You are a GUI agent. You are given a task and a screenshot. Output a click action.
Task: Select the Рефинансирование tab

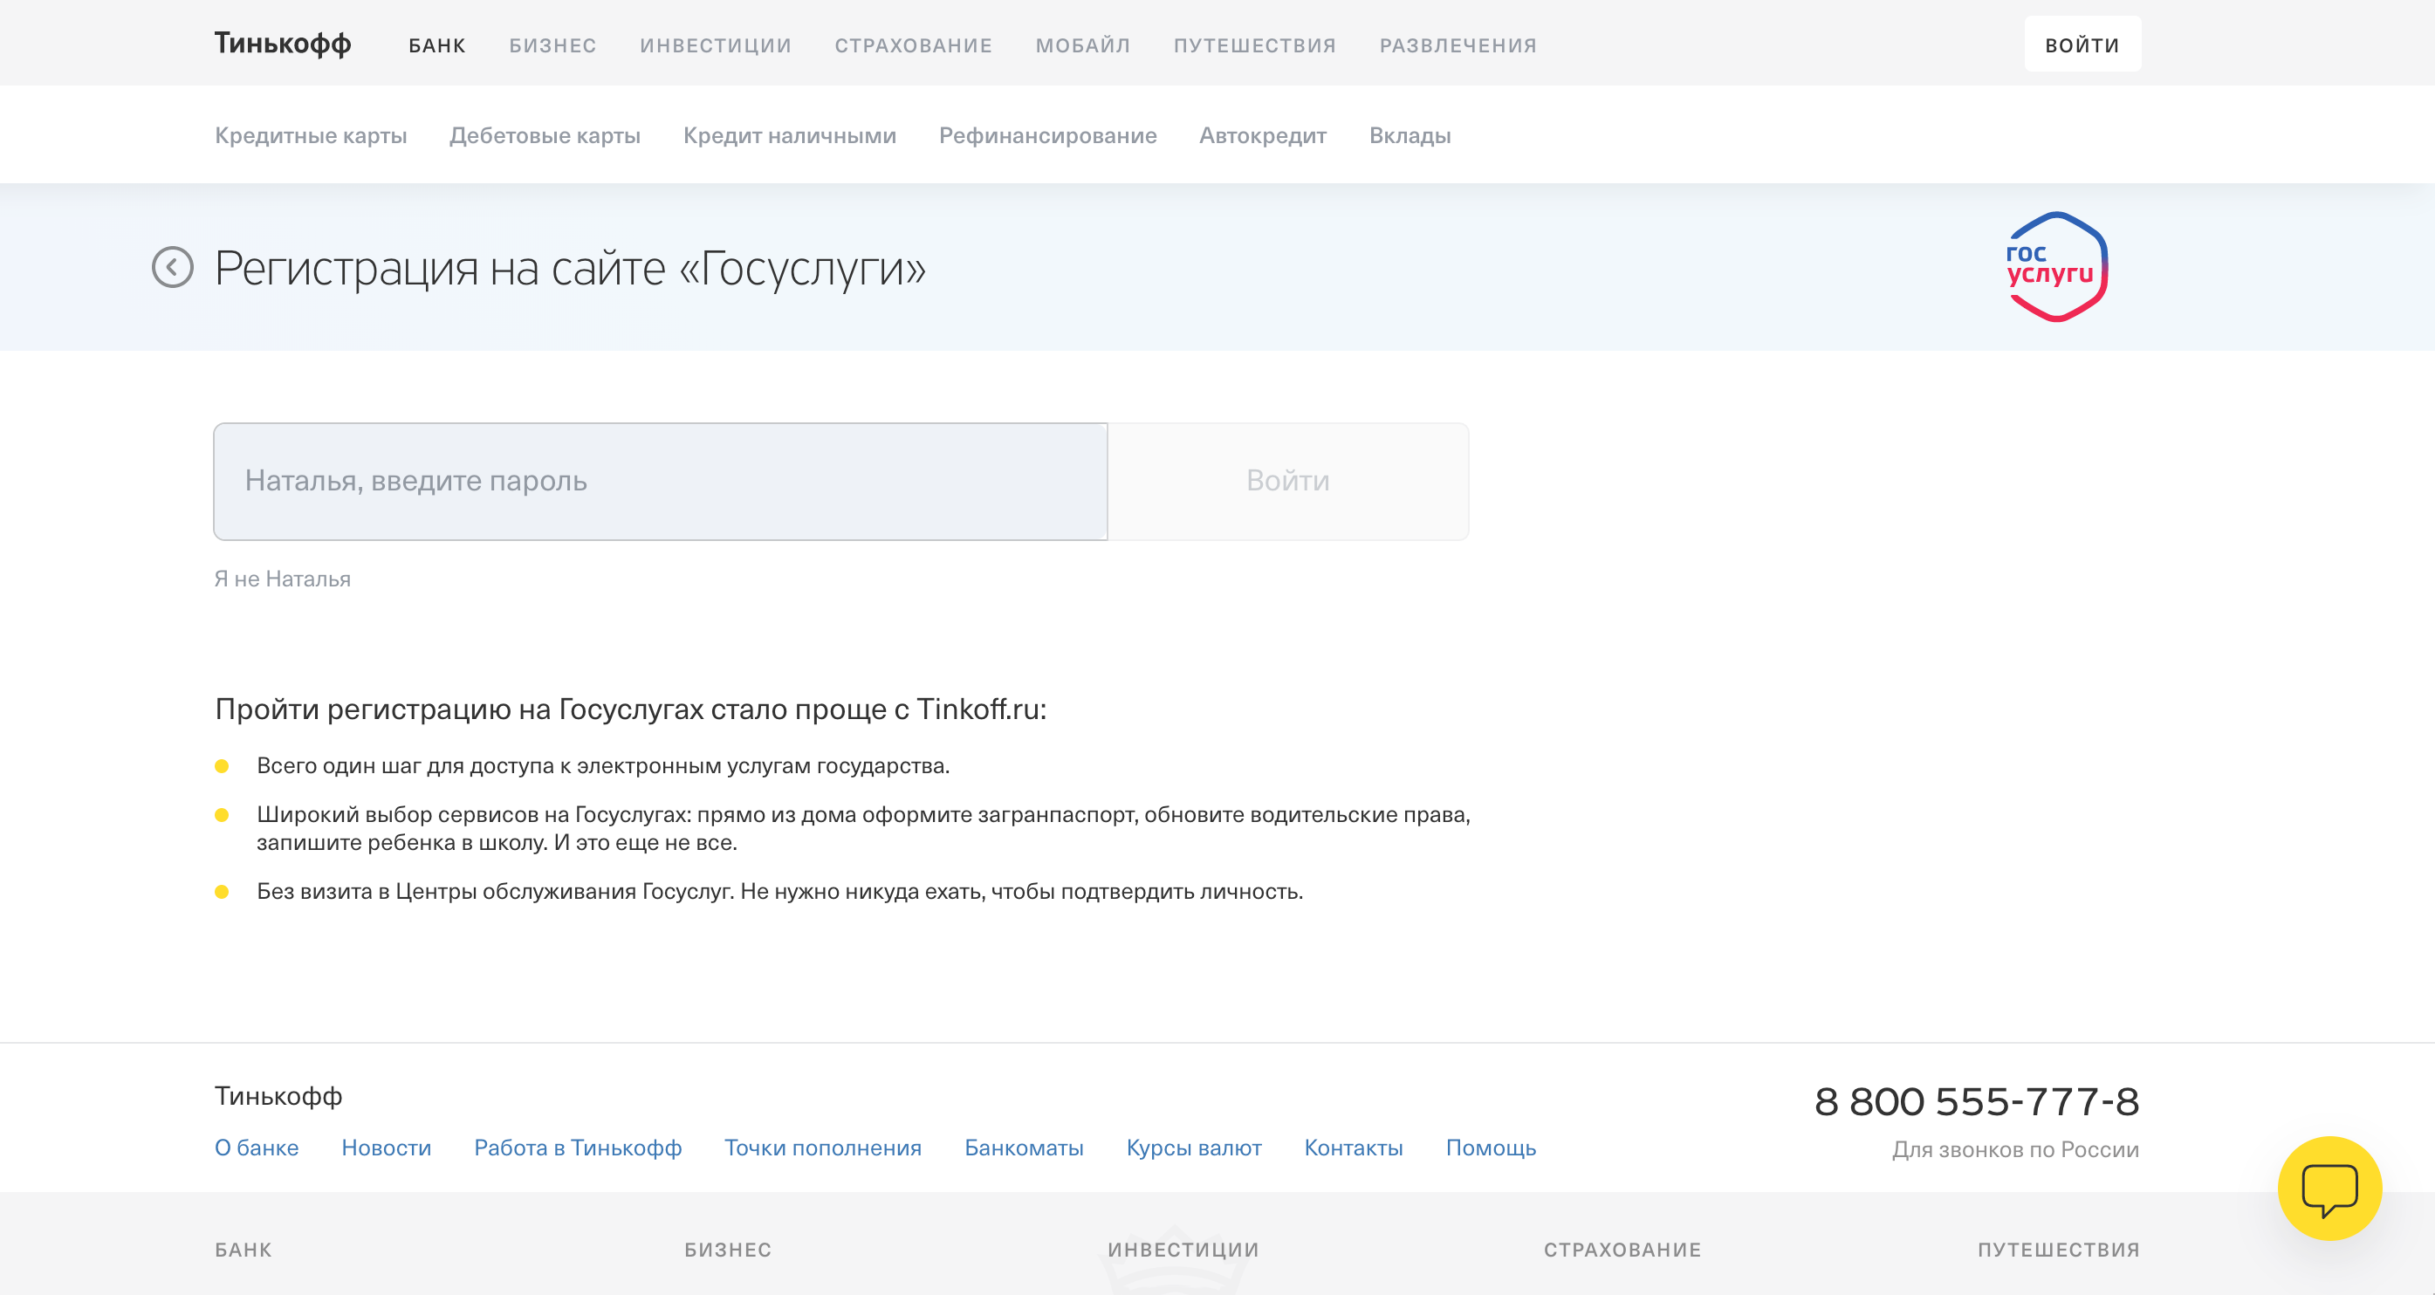point(1046,135)
